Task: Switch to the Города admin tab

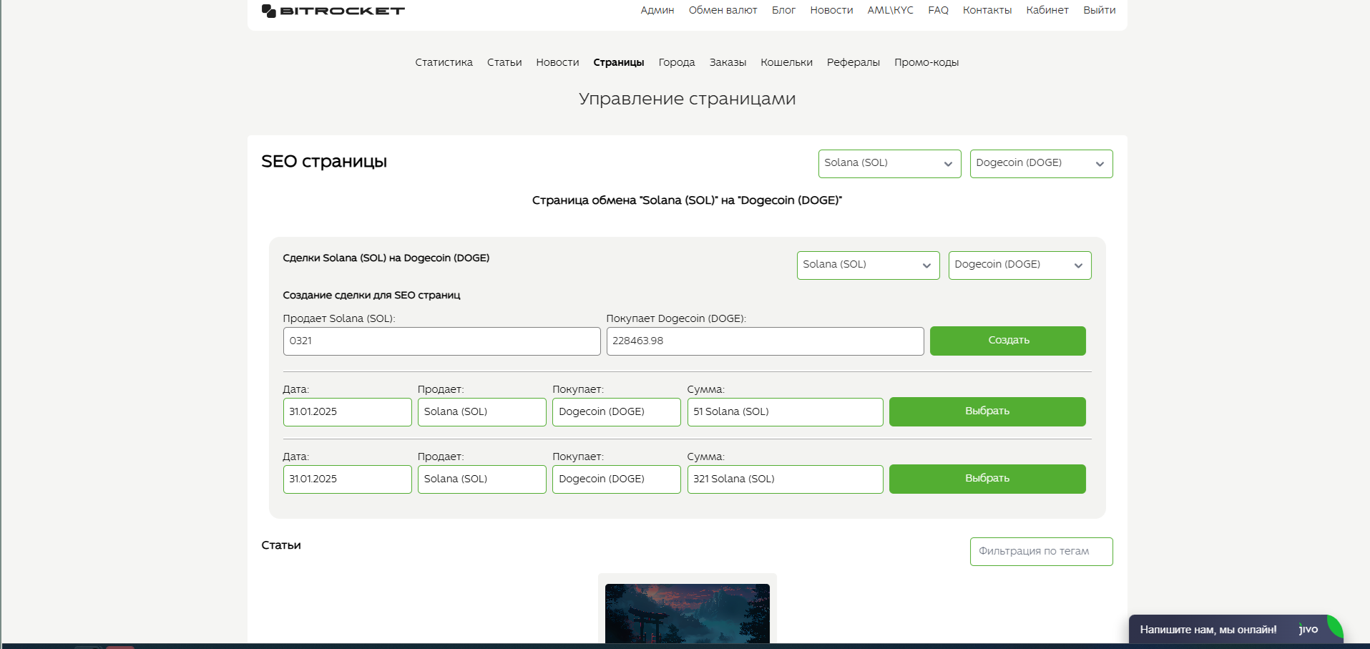Action: tap(677, 62)
